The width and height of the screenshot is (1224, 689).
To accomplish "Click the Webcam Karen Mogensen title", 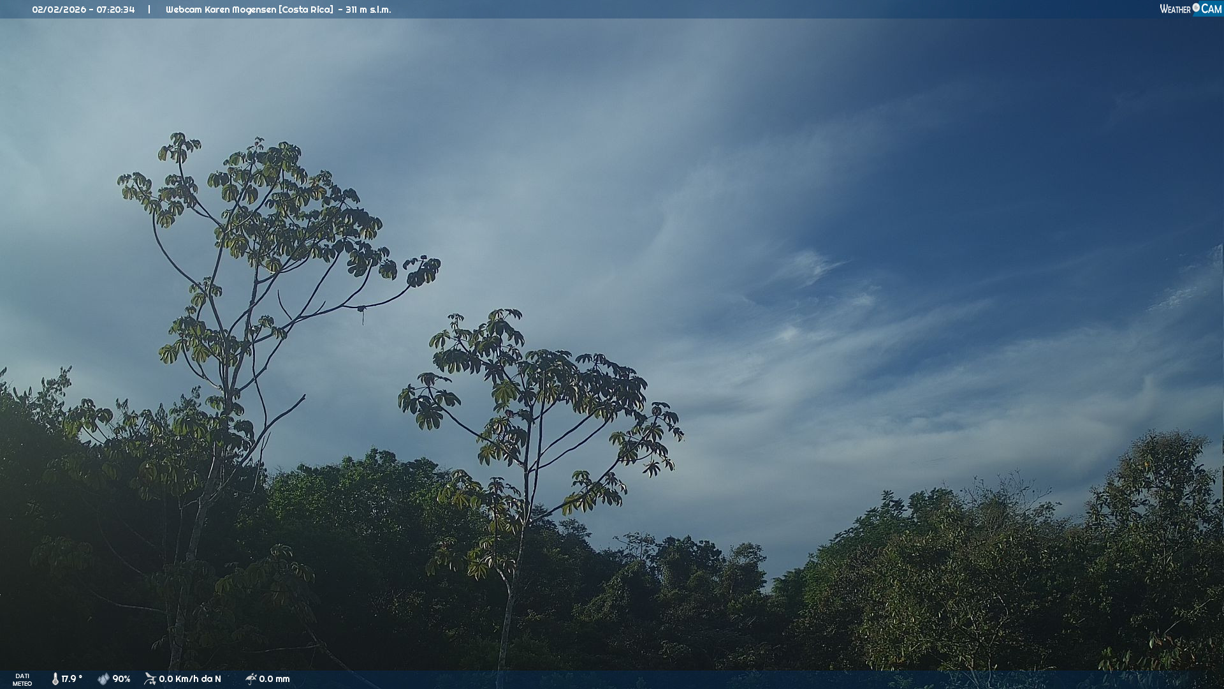I will (221, 10).
